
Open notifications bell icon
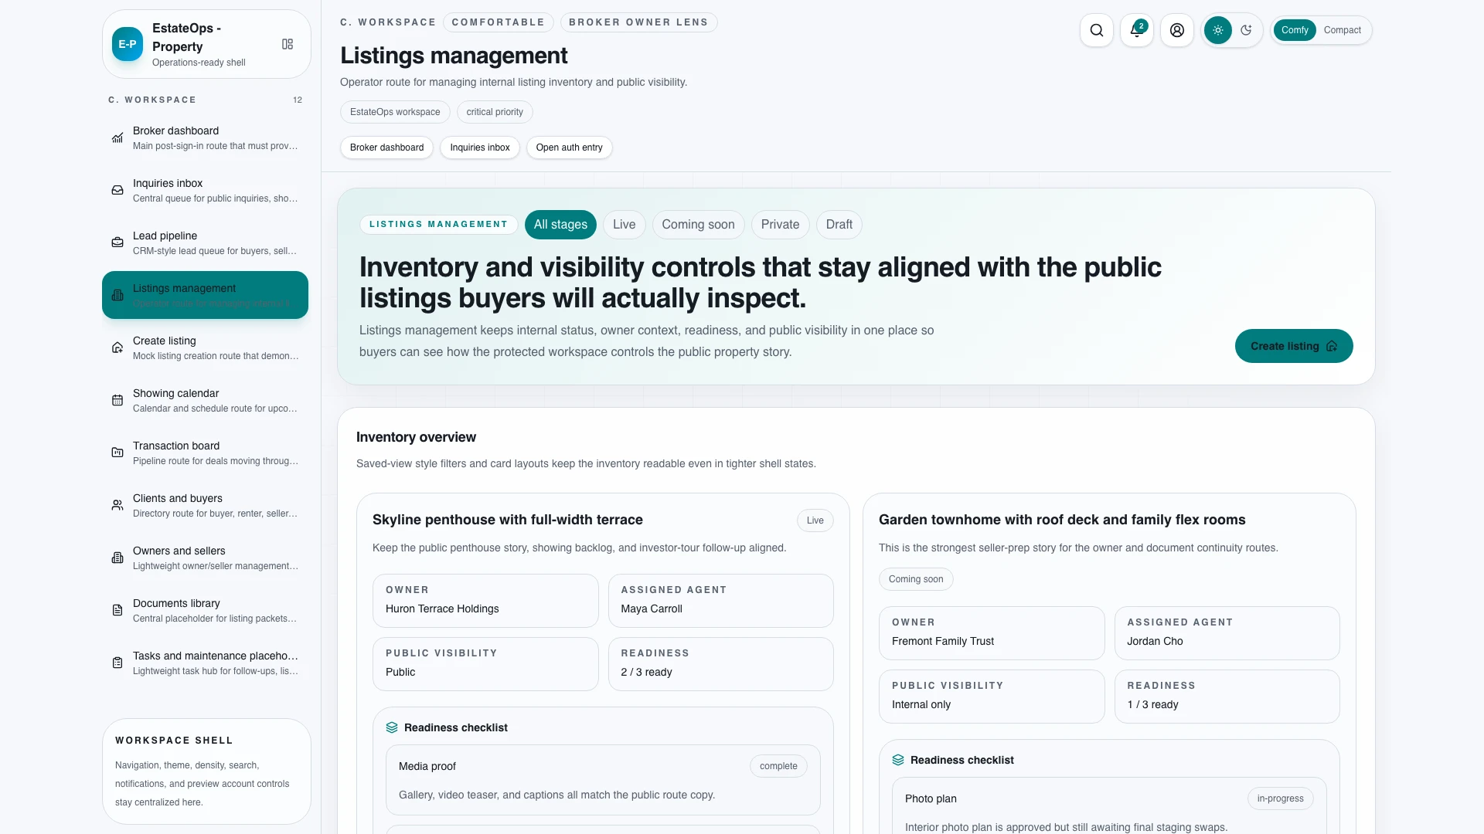[x=1136, y=30]
